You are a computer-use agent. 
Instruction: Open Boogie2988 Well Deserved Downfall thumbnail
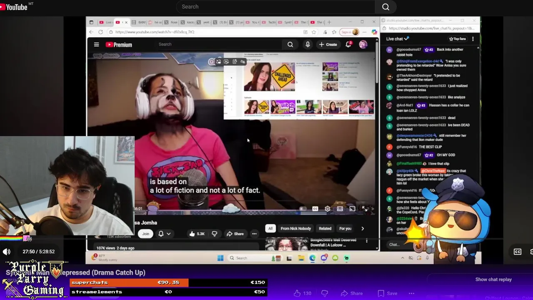click(286, 244)
